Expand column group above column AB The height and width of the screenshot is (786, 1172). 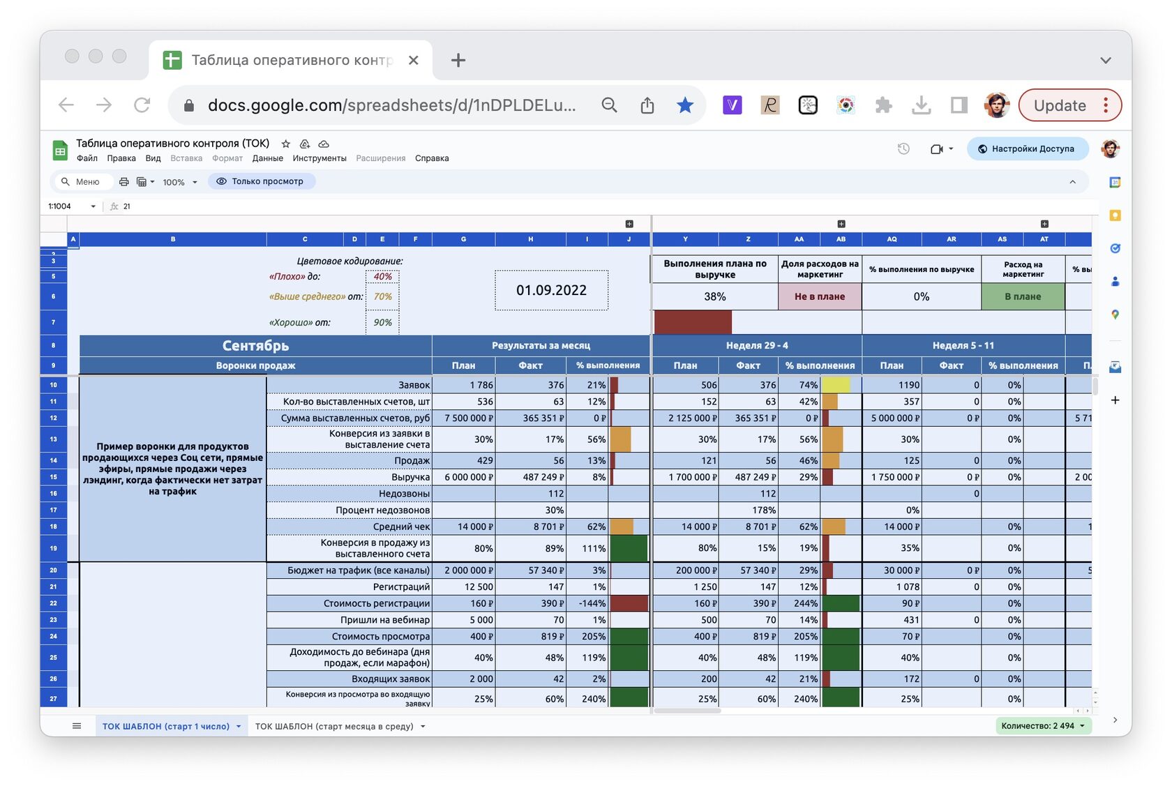pos(841,224)
